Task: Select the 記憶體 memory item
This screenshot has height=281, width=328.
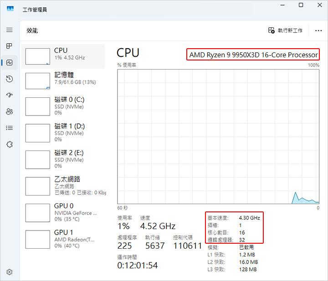Action: coord(63,81)
